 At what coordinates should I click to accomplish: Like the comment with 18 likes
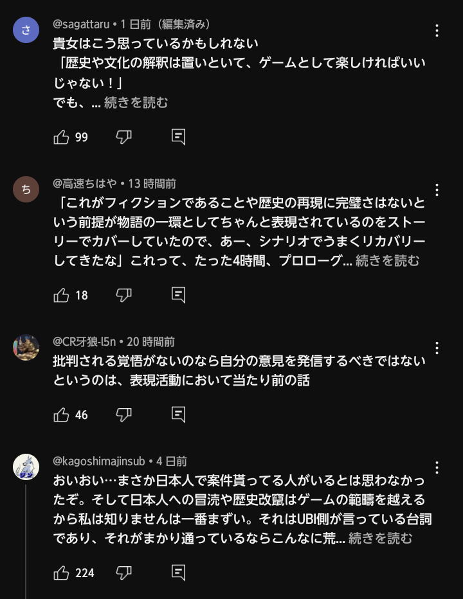tap(61, 295)
